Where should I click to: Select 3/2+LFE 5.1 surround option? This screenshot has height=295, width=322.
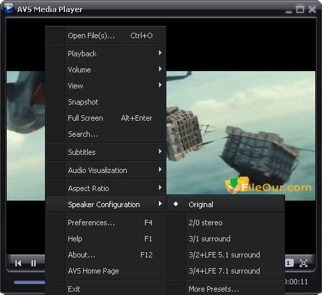225,255
